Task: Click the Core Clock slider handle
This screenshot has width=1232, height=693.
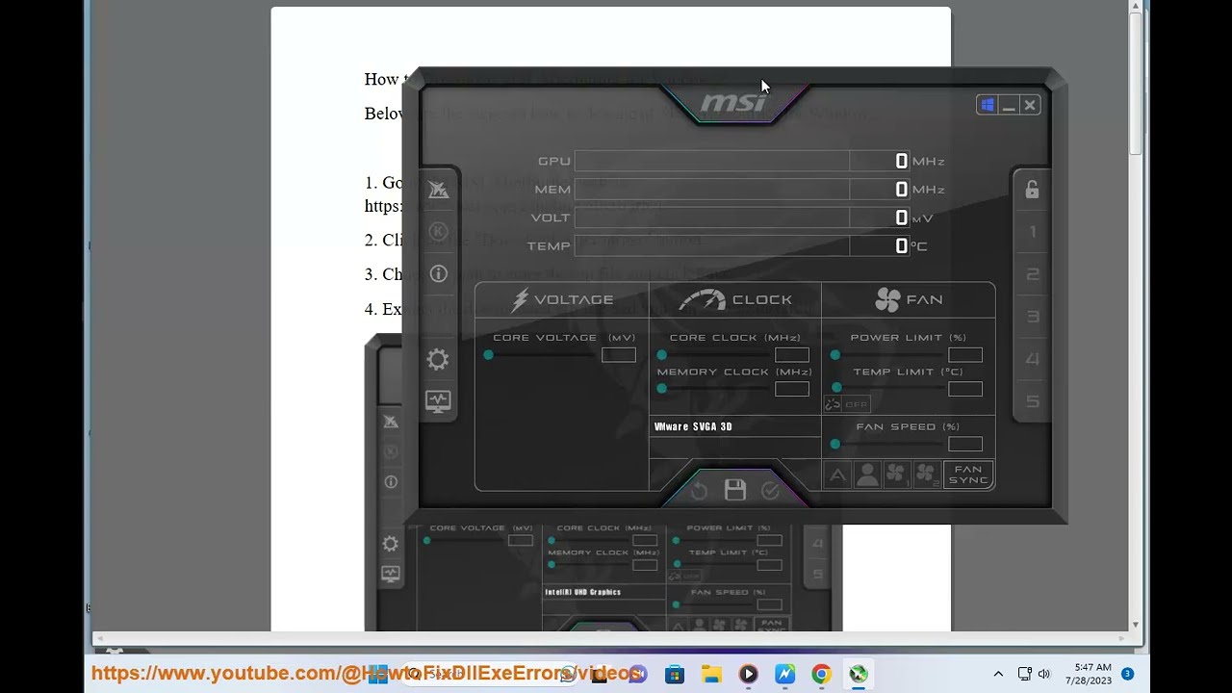Action: (x=661, y=355)
